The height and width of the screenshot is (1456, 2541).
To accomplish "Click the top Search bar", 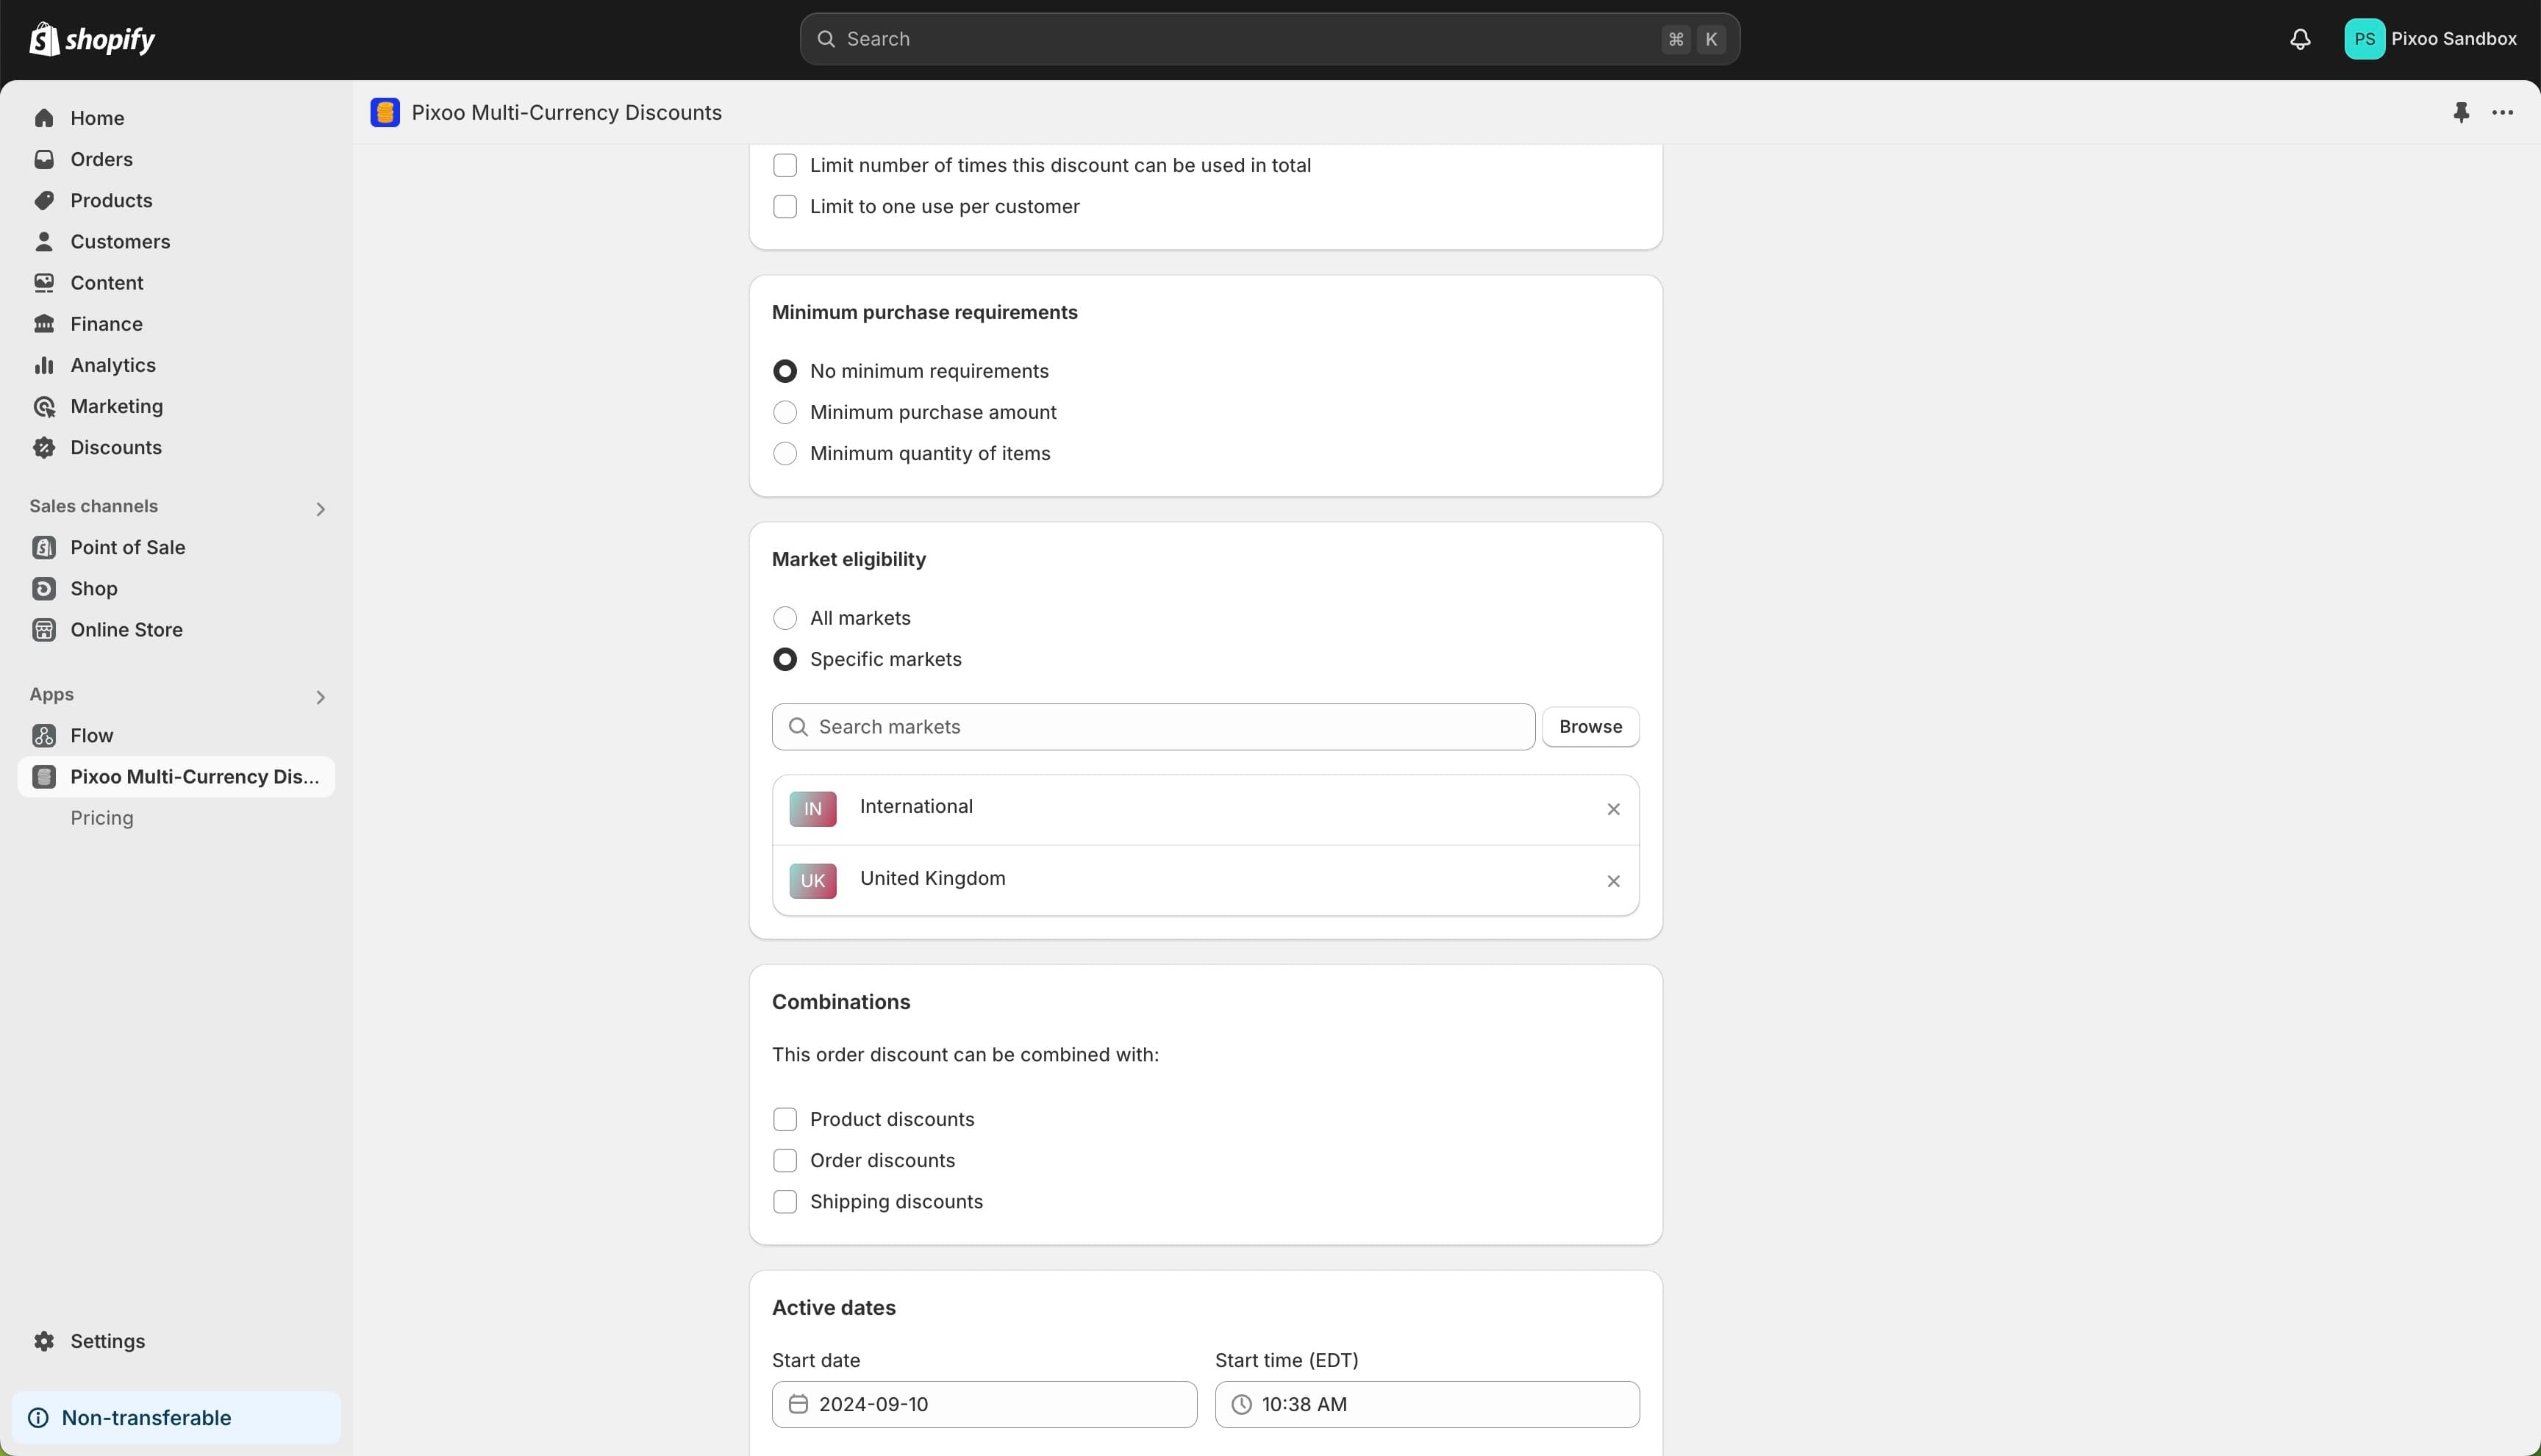I will click(1270, 39).
